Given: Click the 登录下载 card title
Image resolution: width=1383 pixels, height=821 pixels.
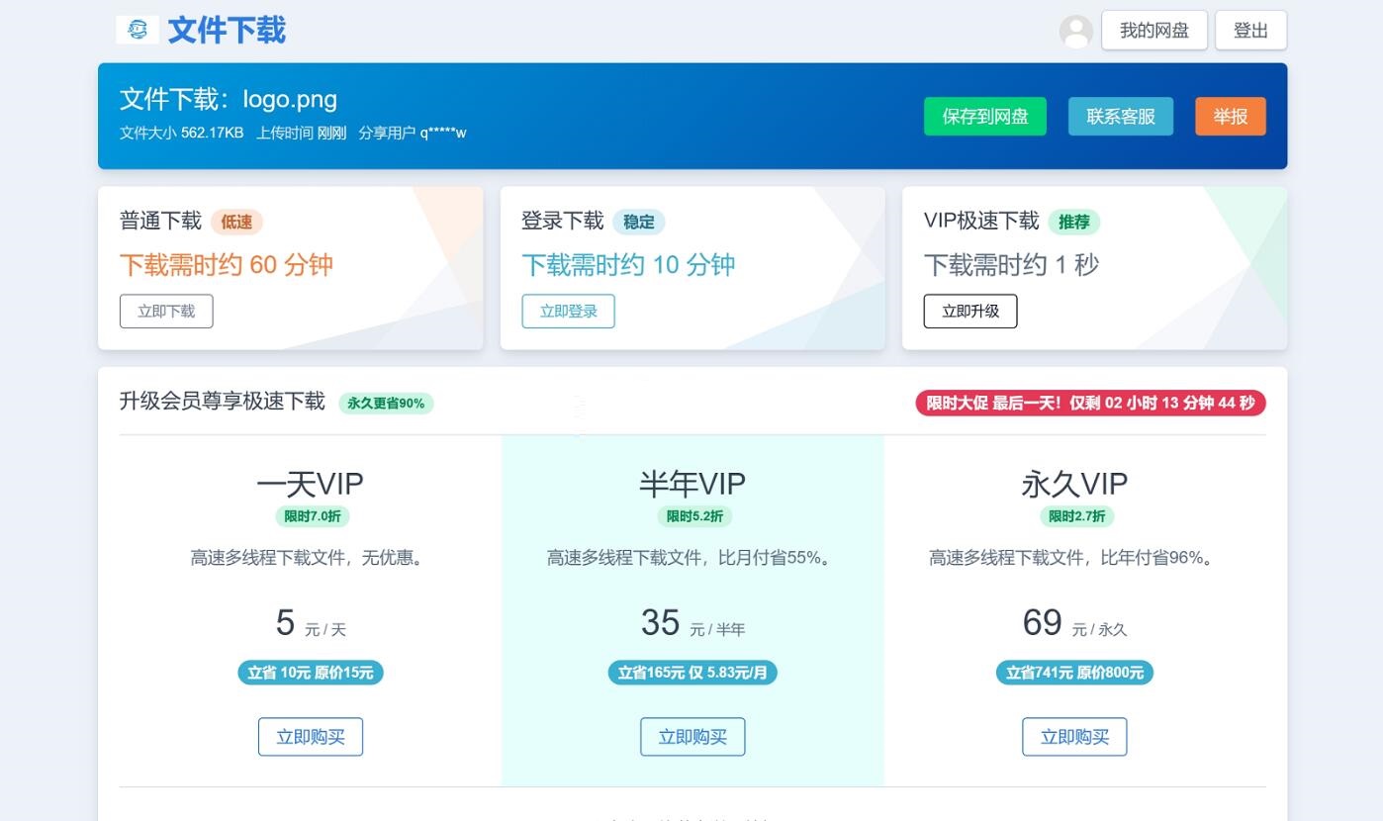Looking at the screenshot, I should click(x=563, y=221).
